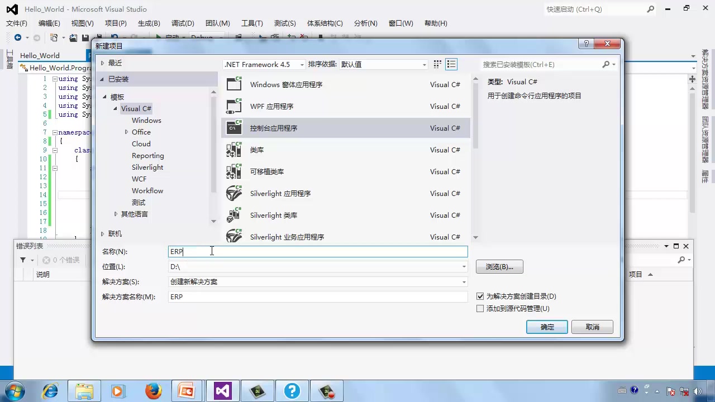
Task: Select Cloud in the template tree
Action: pyautogui.click(x=141, y=144)
